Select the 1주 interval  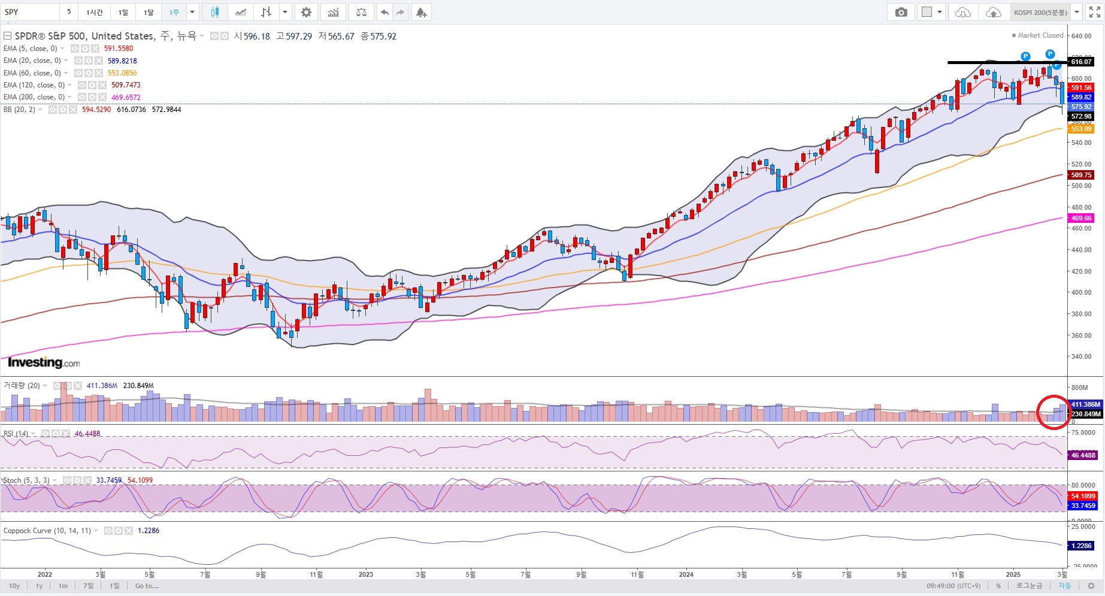174,12
